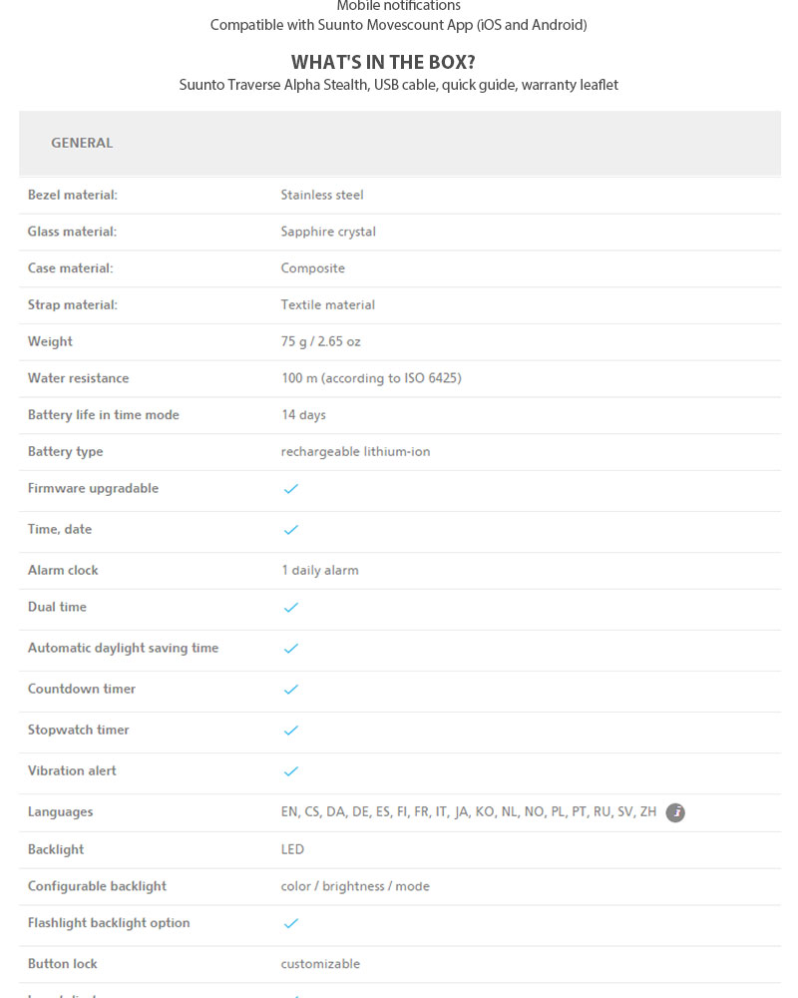798x998 pixels.
Task: Click the Automatic daylight saving time checkmark
Action: [x=291, y=649]
